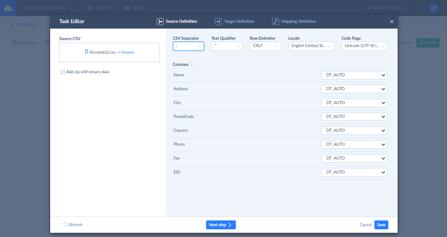
Task: Click the browse link for source CSV
Action: [128, 52]
